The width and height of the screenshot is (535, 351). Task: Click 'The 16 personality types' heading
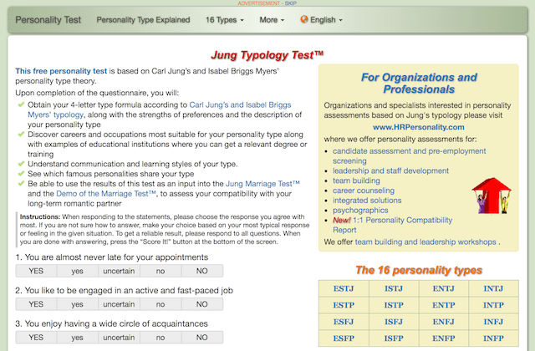[419, 270]
